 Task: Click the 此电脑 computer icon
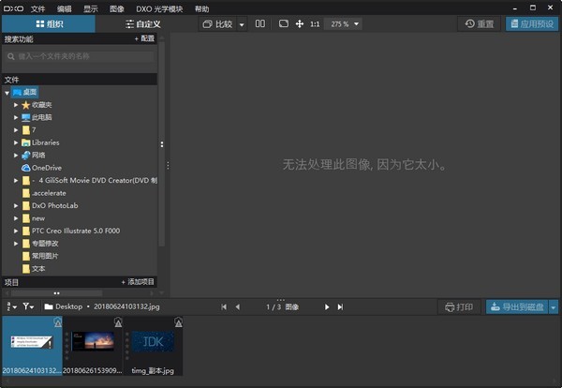[26, 117]
